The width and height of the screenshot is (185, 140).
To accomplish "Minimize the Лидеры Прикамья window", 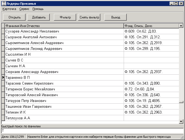I will [x=172, y=4].
